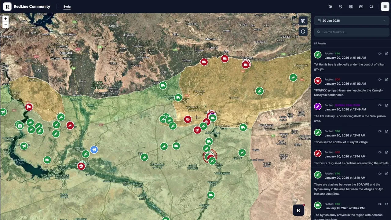Viewport: 391px width, 220px height.
Task: Click red truck marker south of Kiziltepe
Action: [x=204, y=62]
